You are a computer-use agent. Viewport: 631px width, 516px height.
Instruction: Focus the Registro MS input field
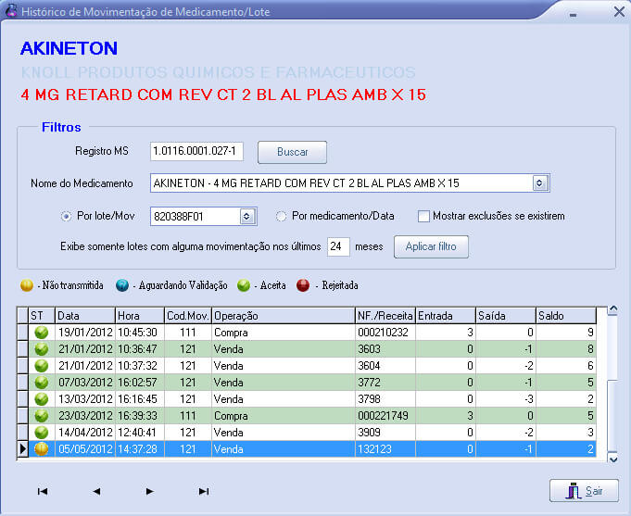point(196,151)
